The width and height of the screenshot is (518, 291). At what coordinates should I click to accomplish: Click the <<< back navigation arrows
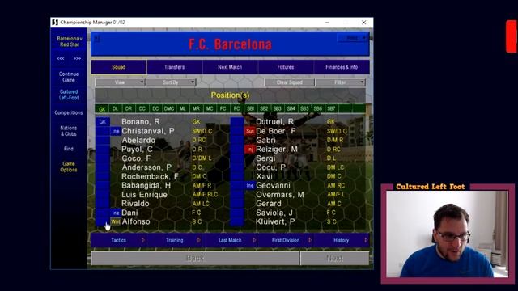(61, 58)
